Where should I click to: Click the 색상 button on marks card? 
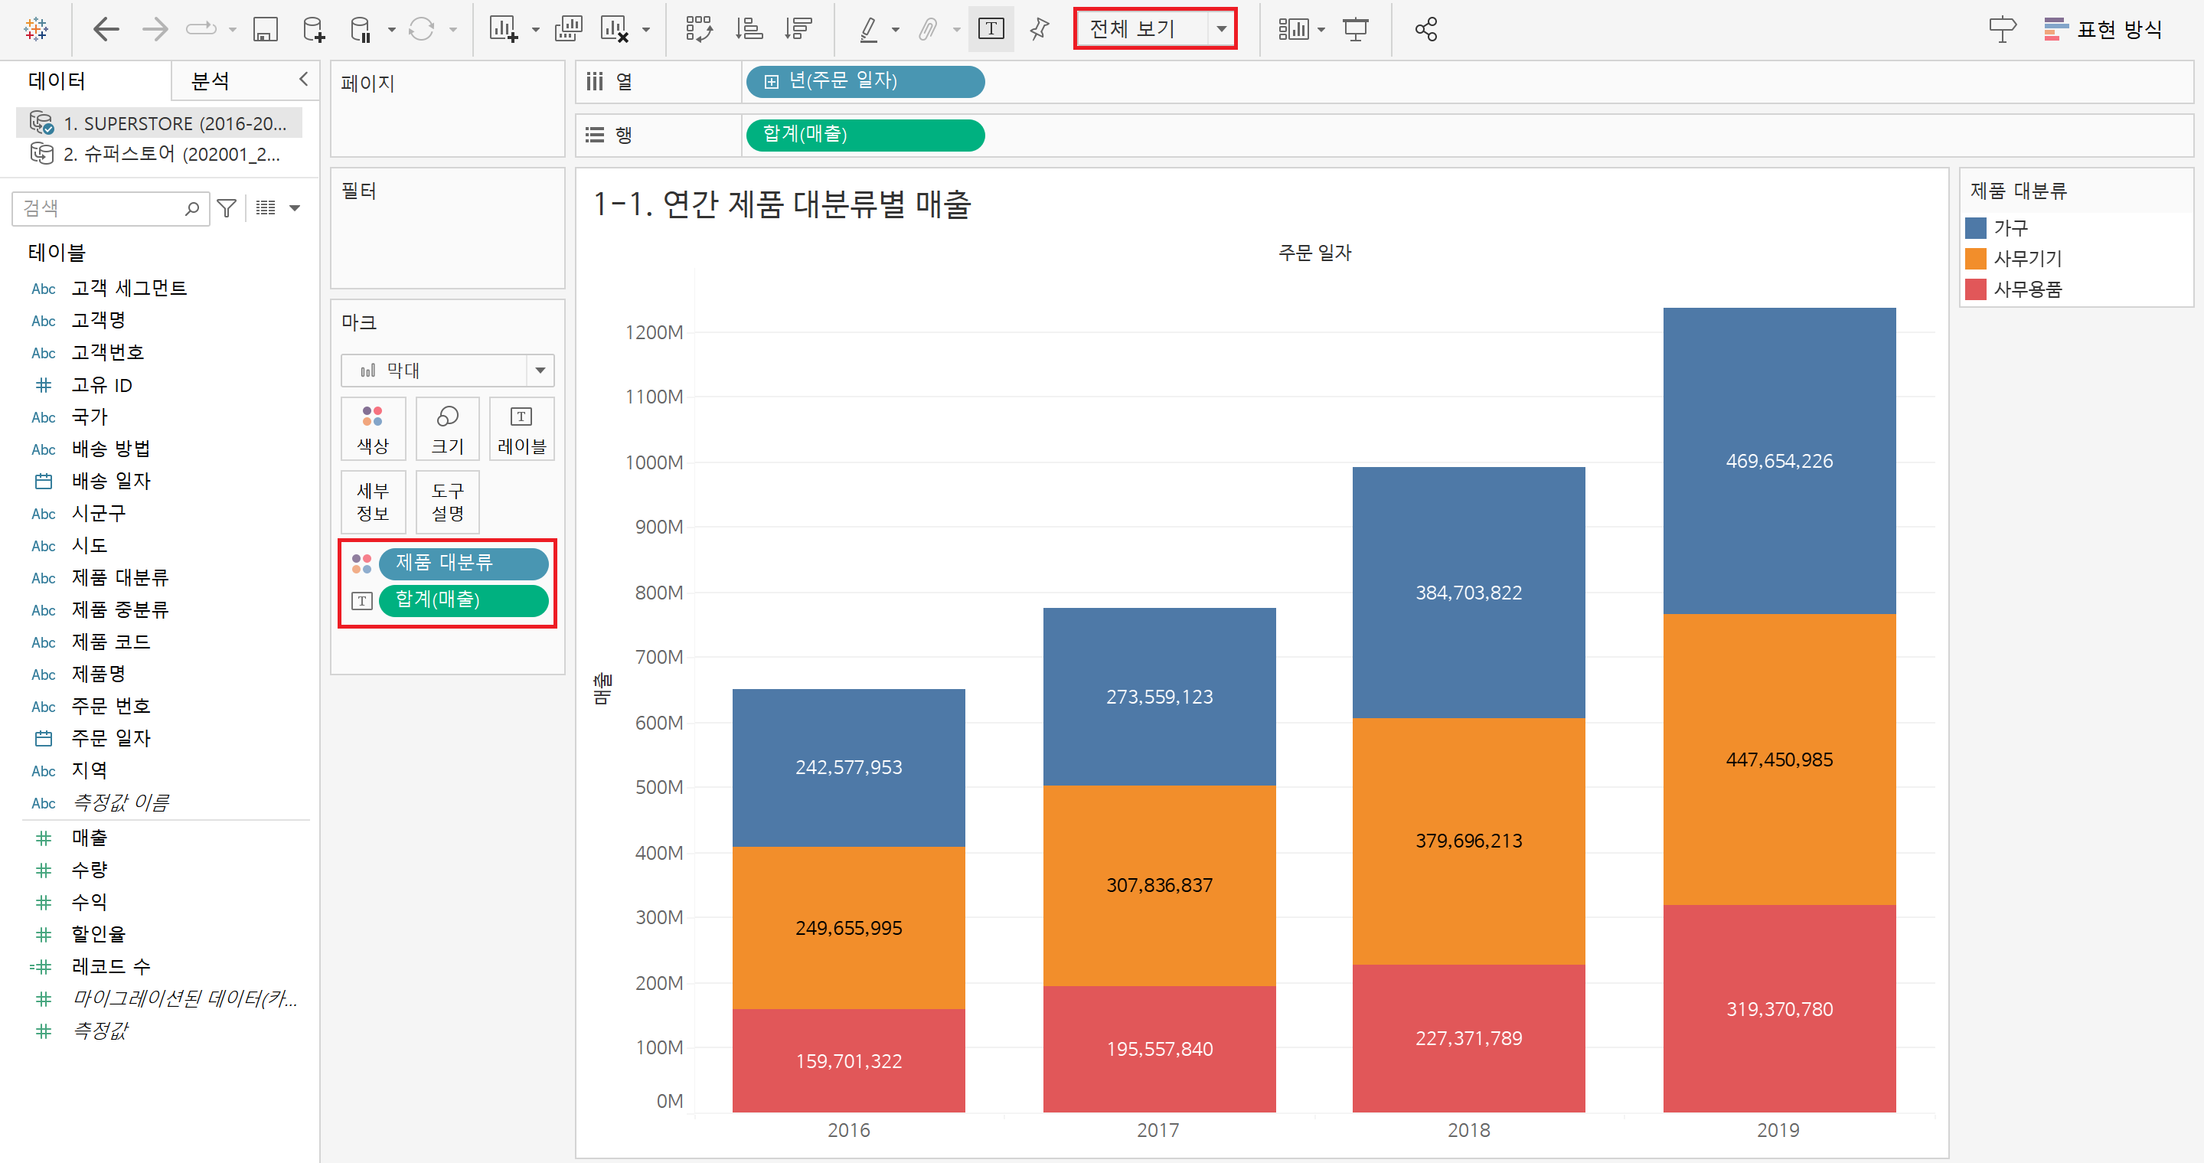click(372, 429)
